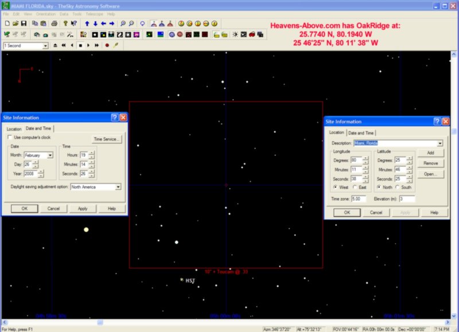This screenshot has width=459, height=332.
Task: Click OK in the Date and Time dialog
Action: 24,209
